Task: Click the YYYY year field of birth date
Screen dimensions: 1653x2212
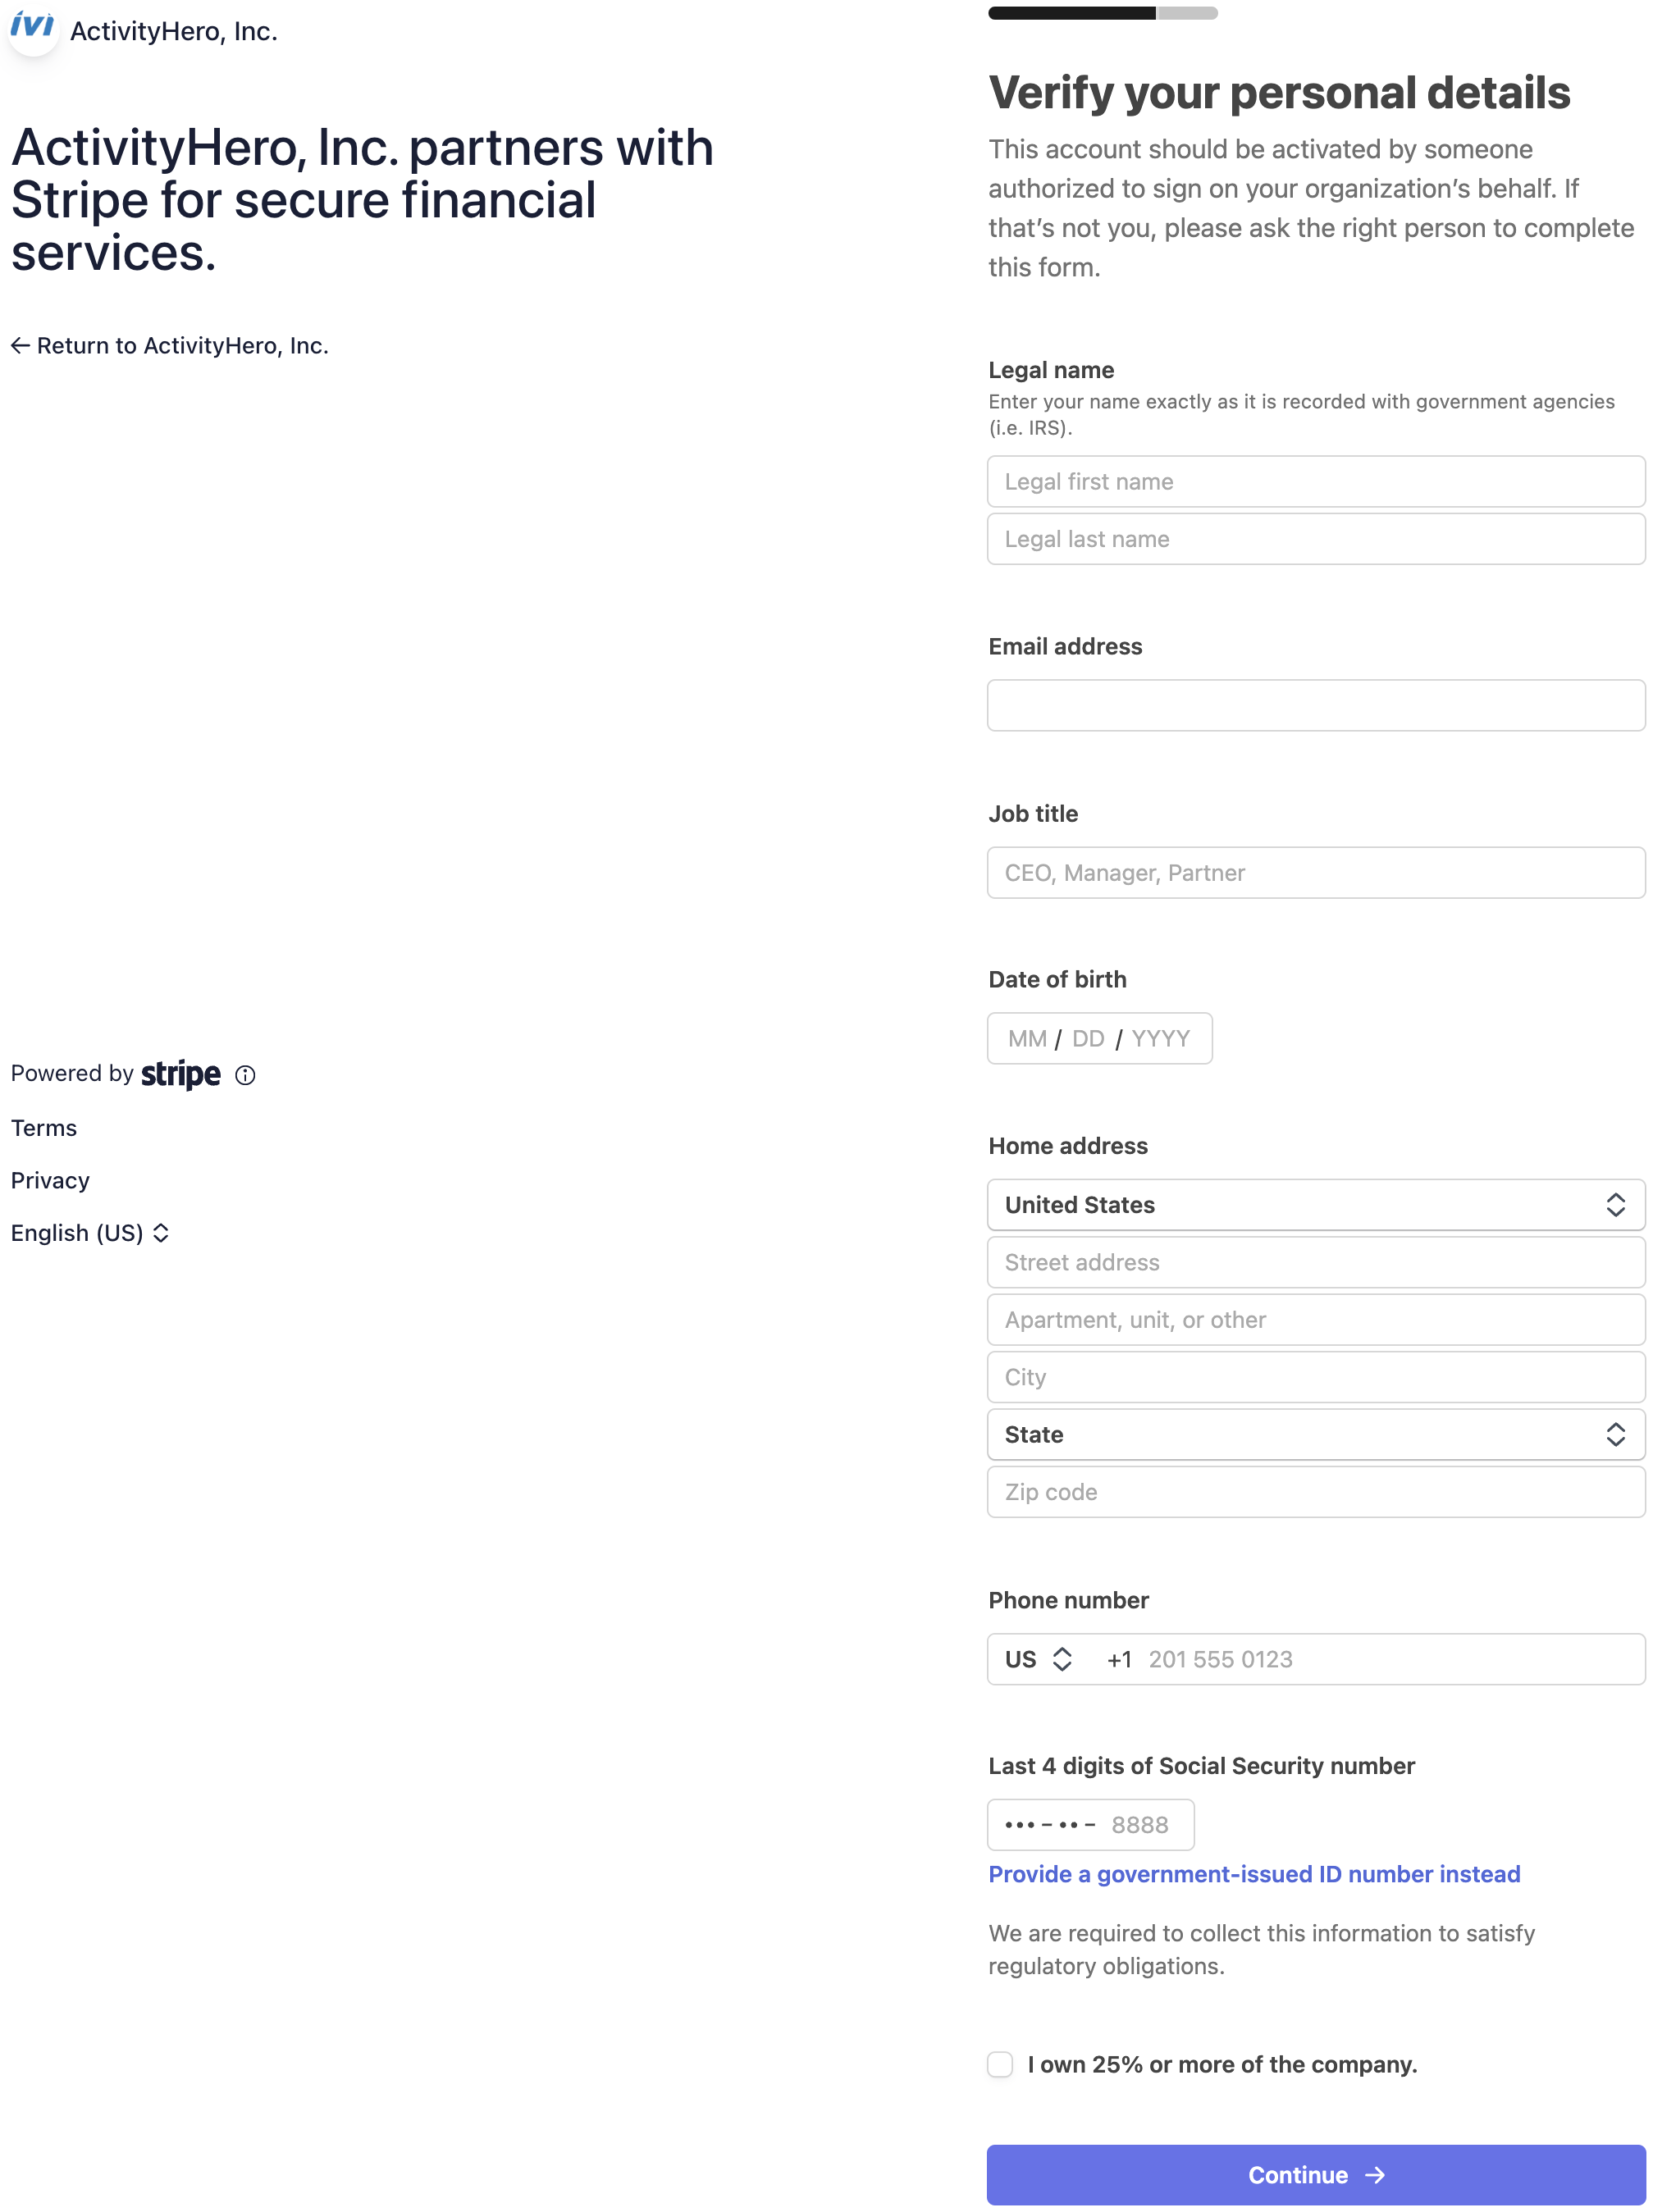Action: pos(1160,1039)
